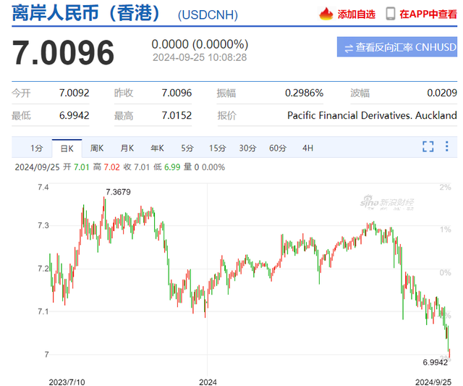Click the timestamp 2024-09-25 10:08:28
The height and width of the screenshot is (386, 463).
click(x=200, y=57)
